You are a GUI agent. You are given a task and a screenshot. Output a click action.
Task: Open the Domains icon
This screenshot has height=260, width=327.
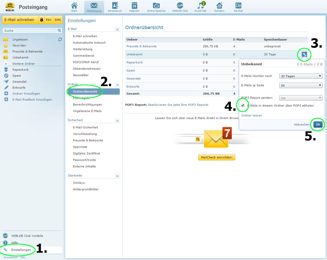click(219, 5)
